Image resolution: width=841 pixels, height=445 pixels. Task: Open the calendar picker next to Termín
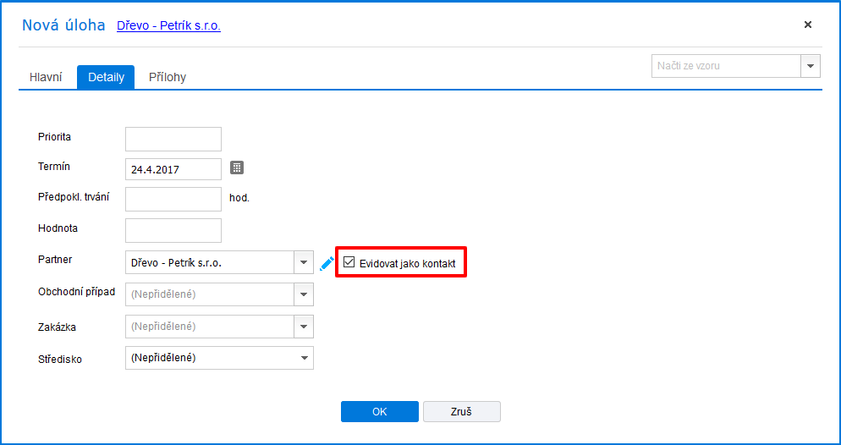coord(237,168)
